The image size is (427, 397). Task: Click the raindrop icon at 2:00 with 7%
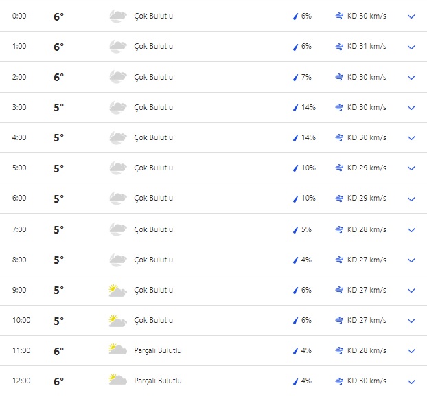(296, 78)
